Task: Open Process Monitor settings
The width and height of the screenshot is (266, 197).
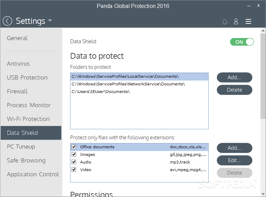Action: (29, 105)
